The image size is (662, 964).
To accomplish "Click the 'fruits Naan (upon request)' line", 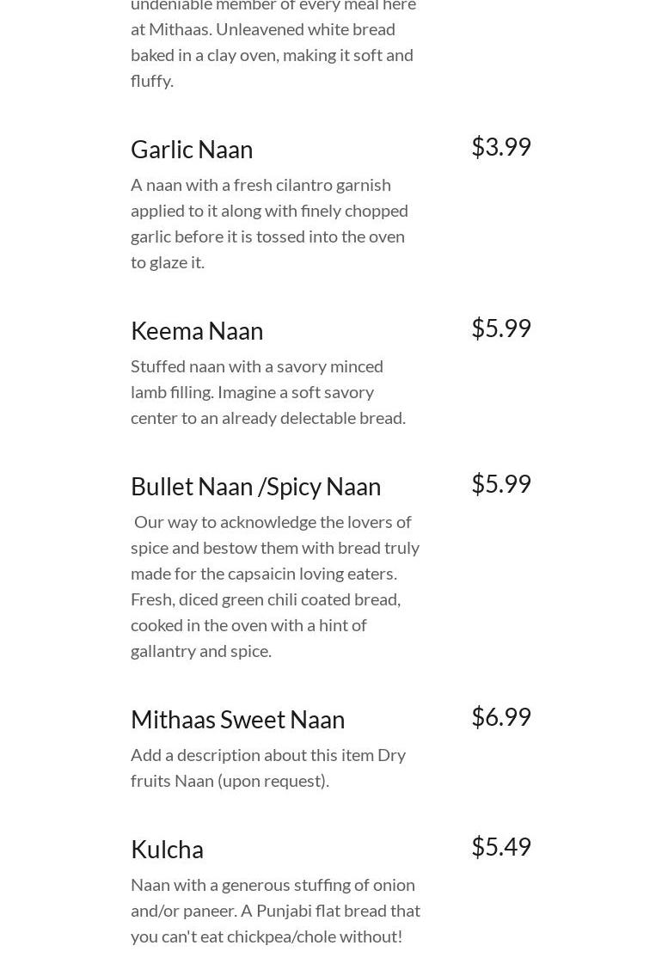I will (x=230, y=781).
